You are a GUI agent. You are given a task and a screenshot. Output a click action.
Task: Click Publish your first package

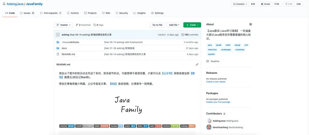click(218, 102)
